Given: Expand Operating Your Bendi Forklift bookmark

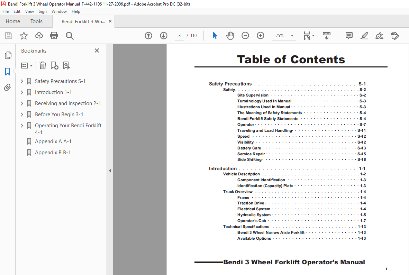Looking at the screenshot, I should click(x=22, y=126).
